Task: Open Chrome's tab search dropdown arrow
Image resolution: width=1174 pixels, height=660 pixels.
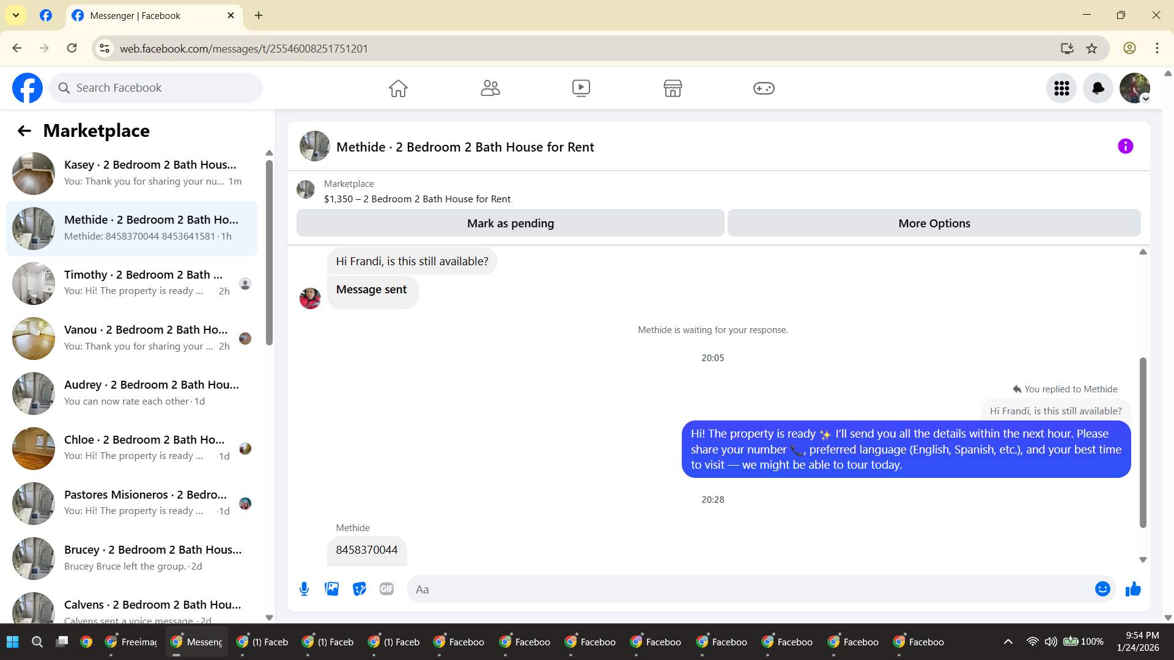Action: pos(16,15)
